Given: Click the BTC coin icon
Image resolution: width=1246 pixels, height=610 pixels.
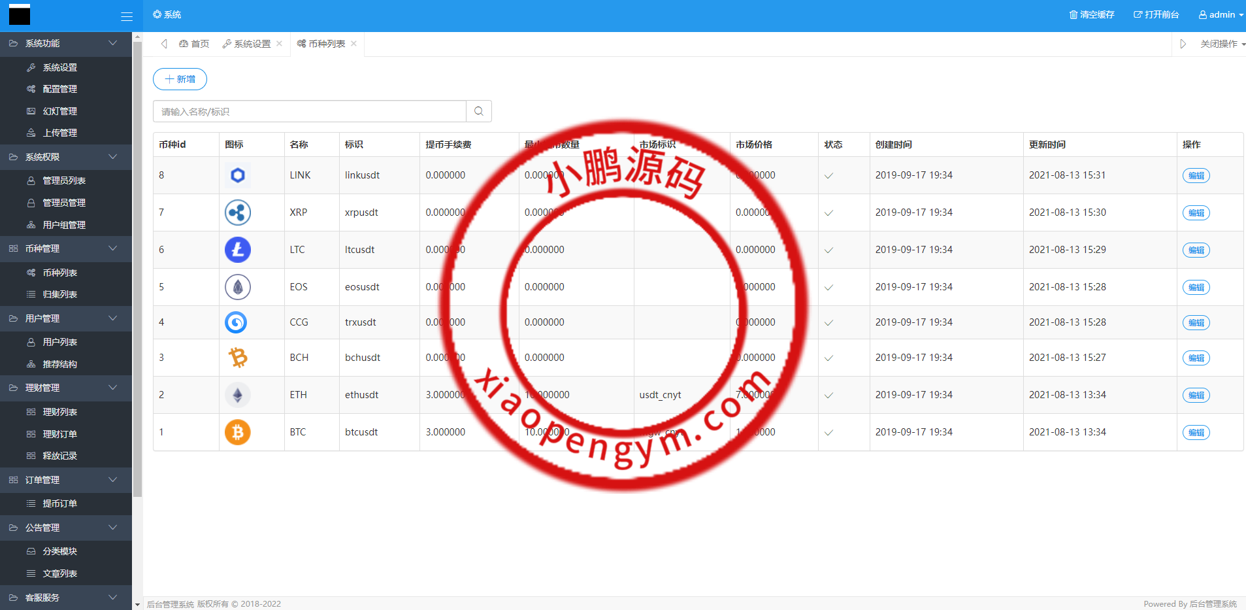Looking at the screenshot, I should (x=237, y=432).
